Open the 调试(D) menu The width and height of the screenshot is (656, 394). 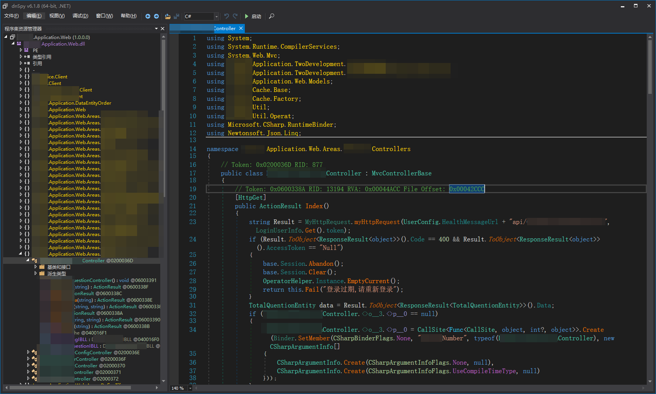click(80, 16)
